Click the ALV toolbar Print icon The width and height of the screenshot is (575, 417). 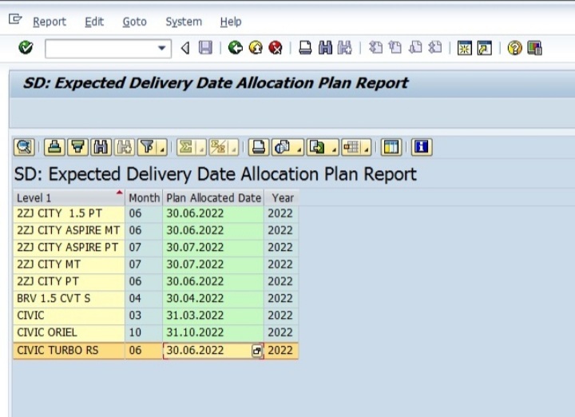click(x=259, y=147)
